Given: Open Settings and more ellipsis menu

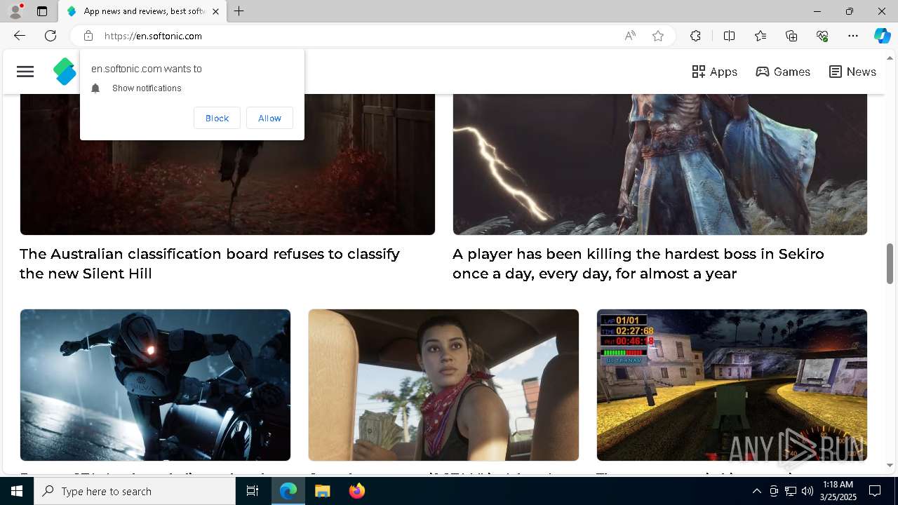Looking at the screenshot, I should [x=853, y=36].
